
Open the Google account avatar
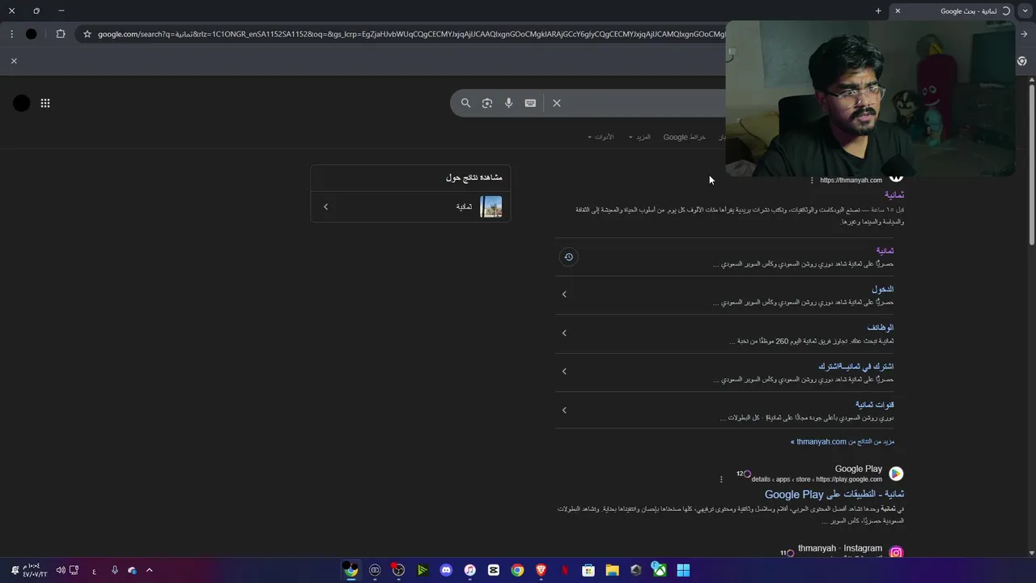(22, 103)
